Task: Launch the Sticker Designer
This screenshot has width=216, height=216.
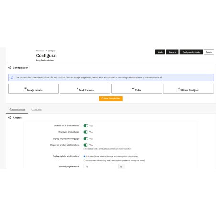Action: (188, 88)
